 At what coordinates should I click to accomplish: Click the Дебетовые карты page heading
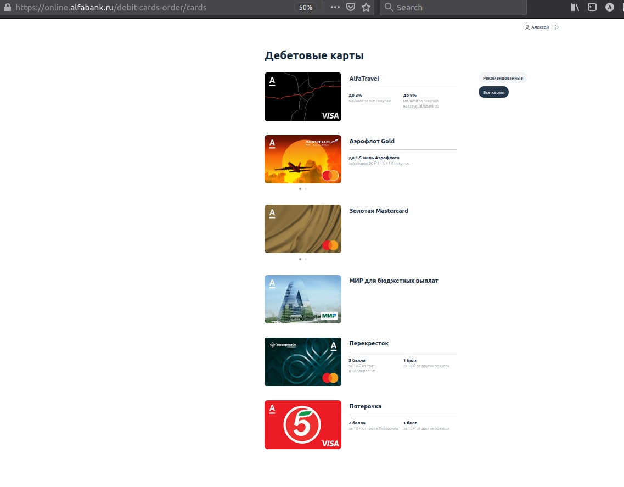pyautogui.click(x=314, y=55)
